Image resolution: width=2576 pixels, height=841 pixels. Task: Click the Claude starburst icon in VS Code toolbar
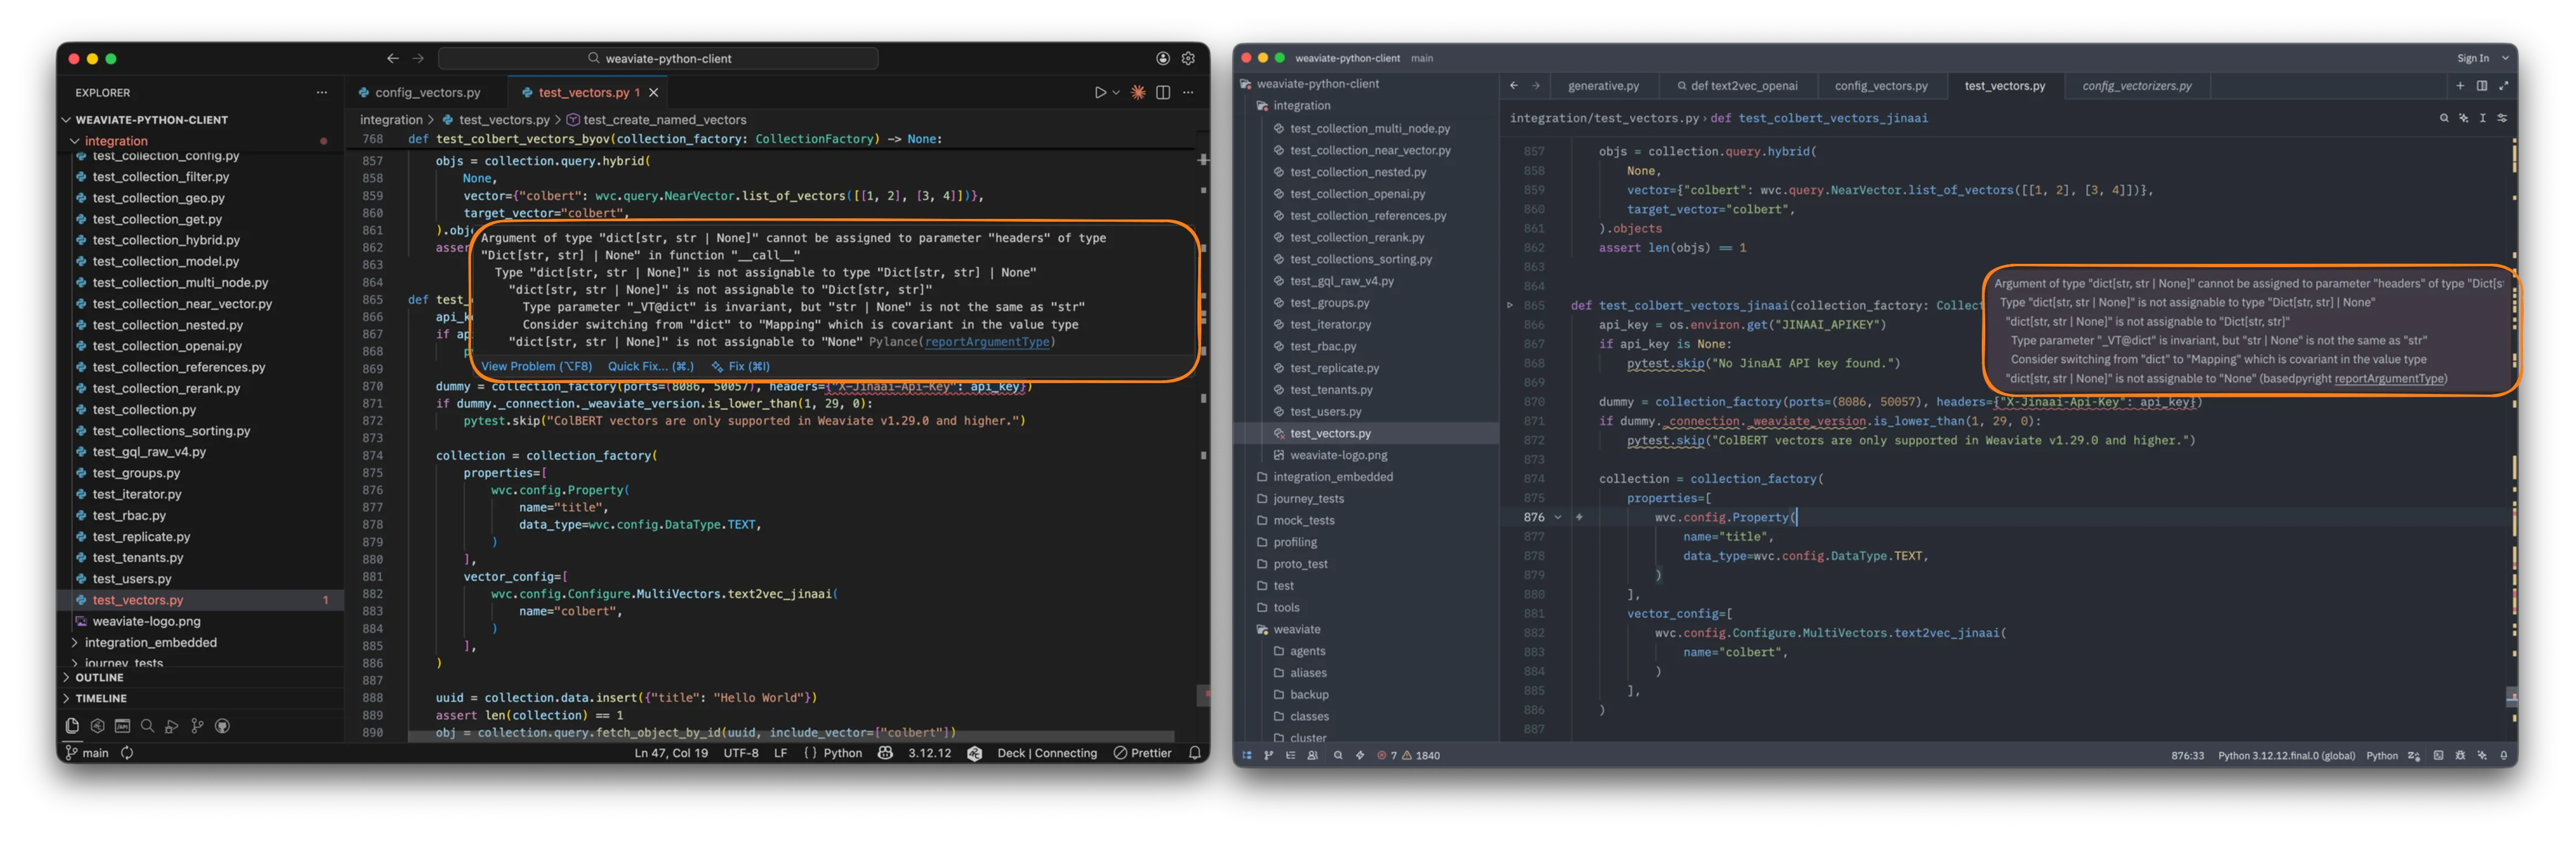[1138, 92]
